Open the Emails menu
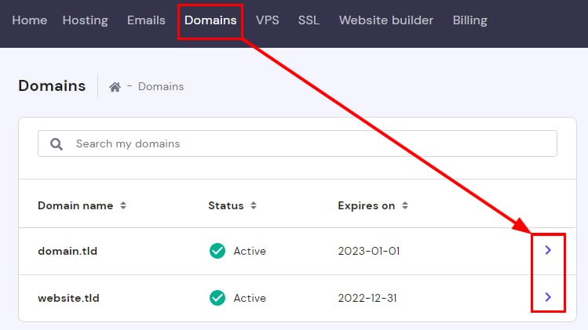588x330 pixels. pos(146,20)
